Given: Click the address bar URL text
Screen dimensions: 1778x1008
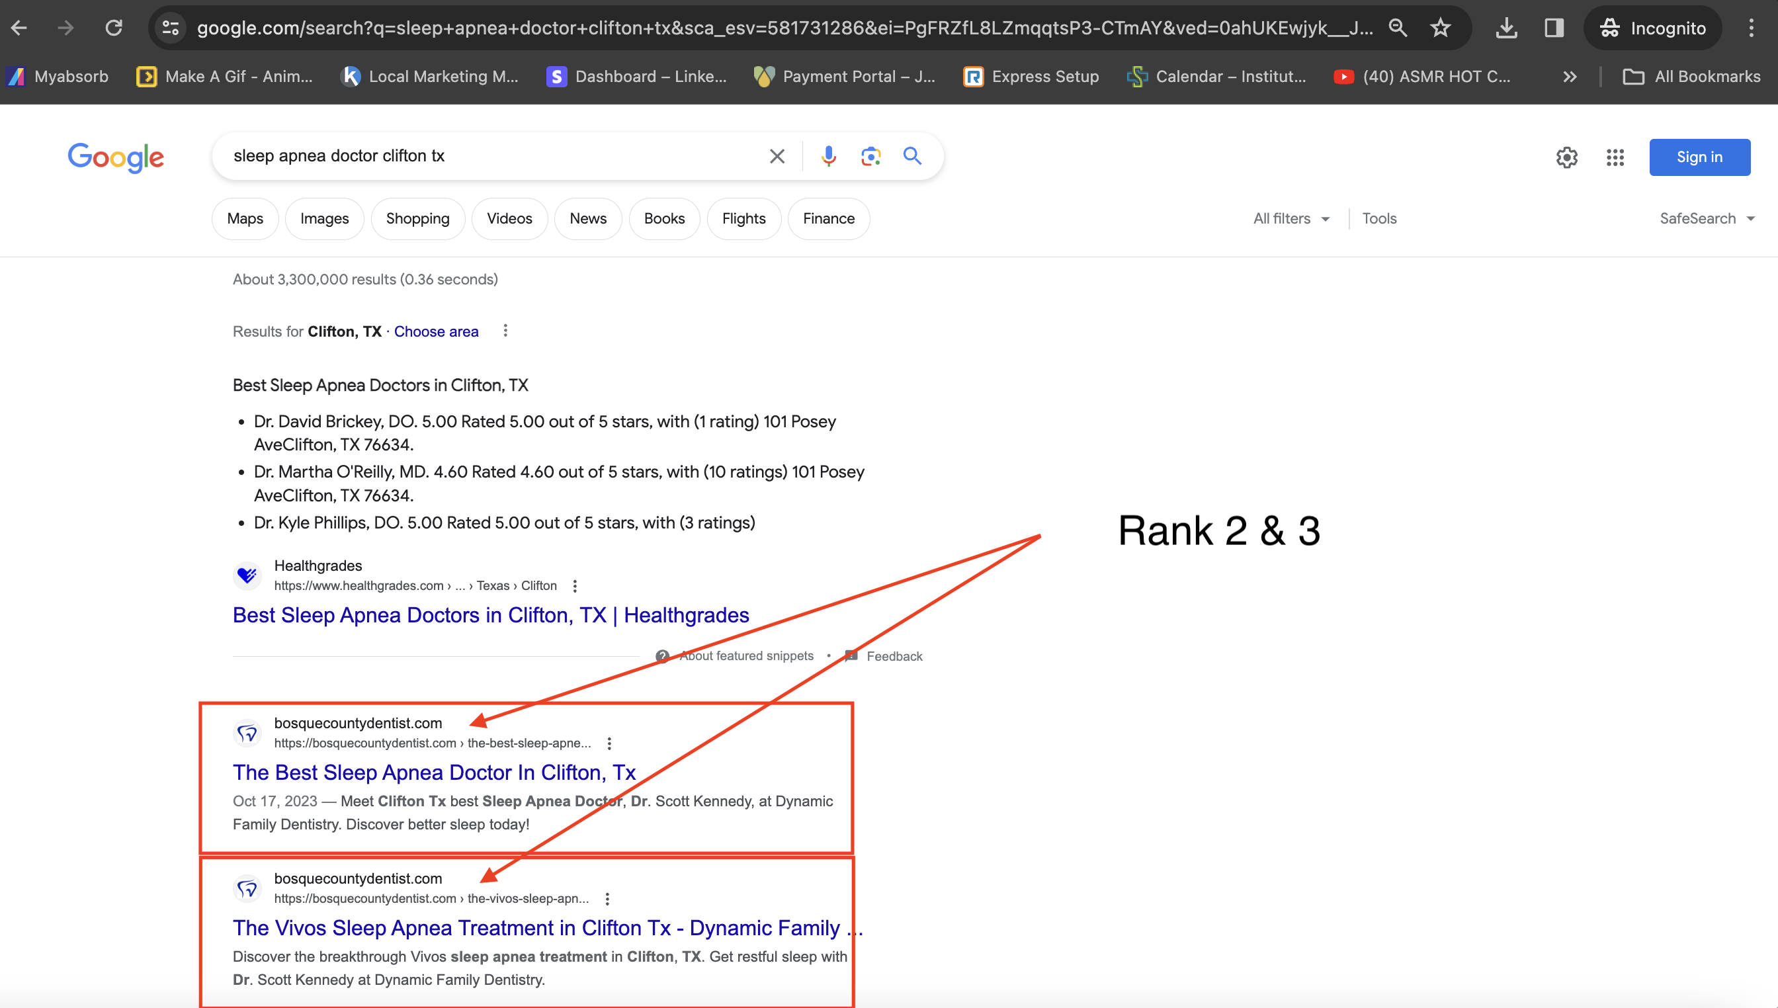Looking at the screenshot, I should (784, 28).
